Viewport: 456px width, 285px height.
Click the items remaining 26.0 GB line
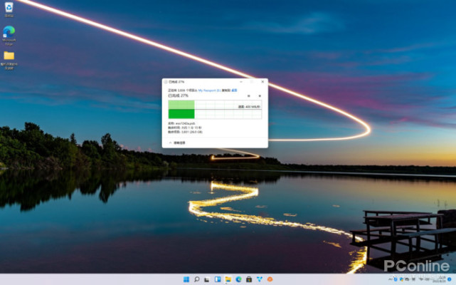point(185,132)
